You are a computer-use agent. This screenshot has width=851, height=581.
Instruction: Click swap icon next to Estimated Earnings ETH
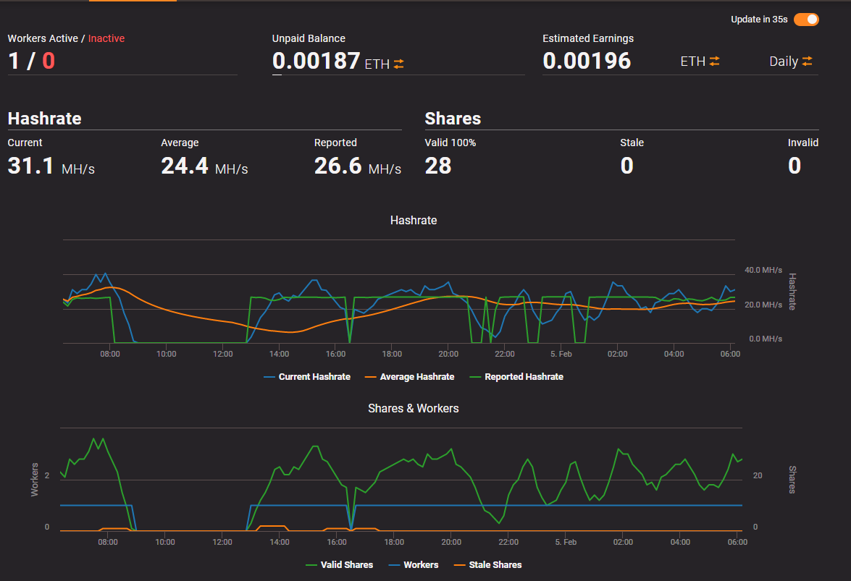[x=714, y=62]
